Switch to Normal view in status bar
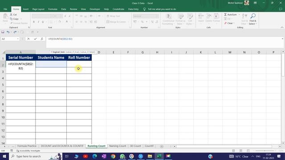 233,151
